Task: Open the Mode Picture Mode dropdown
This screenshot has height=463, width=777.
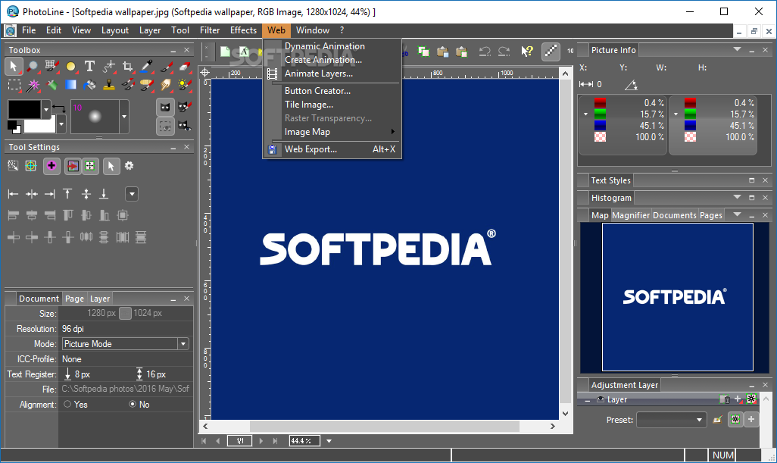Action: 126,344
